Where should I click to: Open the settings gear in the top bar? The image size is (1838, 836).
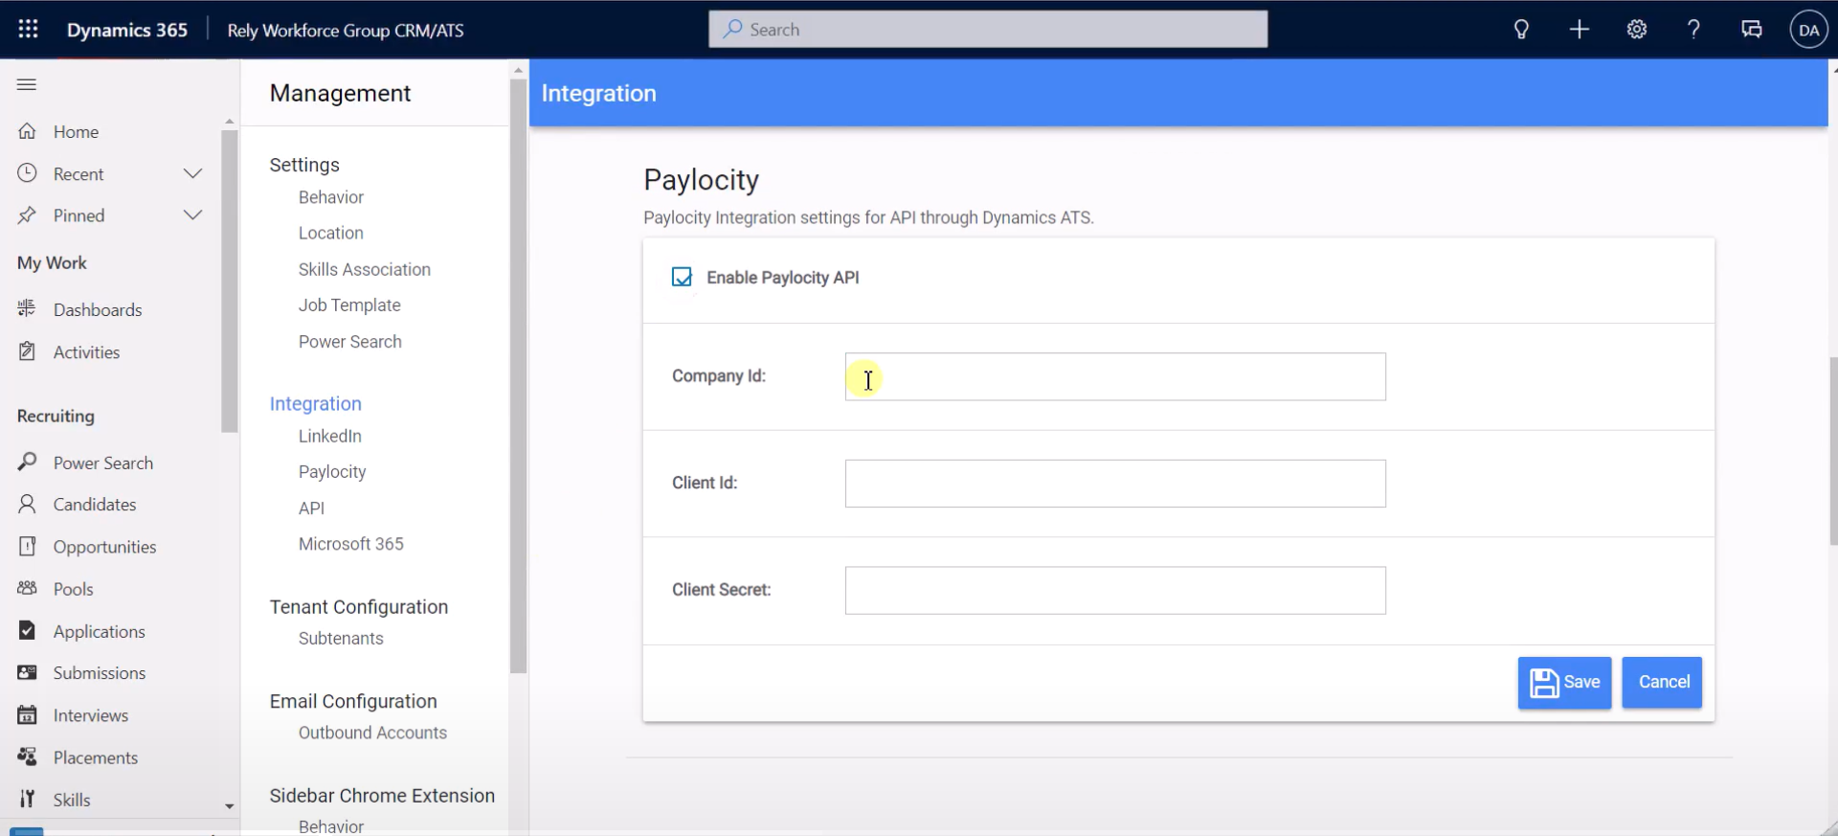[1637, 29]
